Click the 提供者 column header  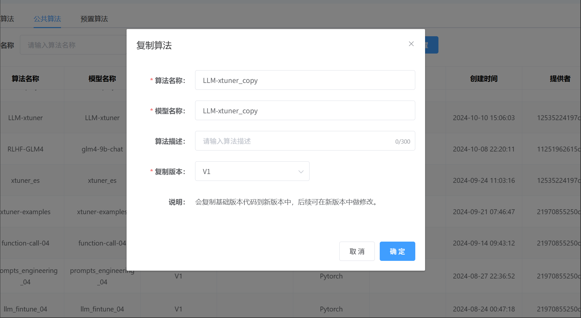coord(560,79)
